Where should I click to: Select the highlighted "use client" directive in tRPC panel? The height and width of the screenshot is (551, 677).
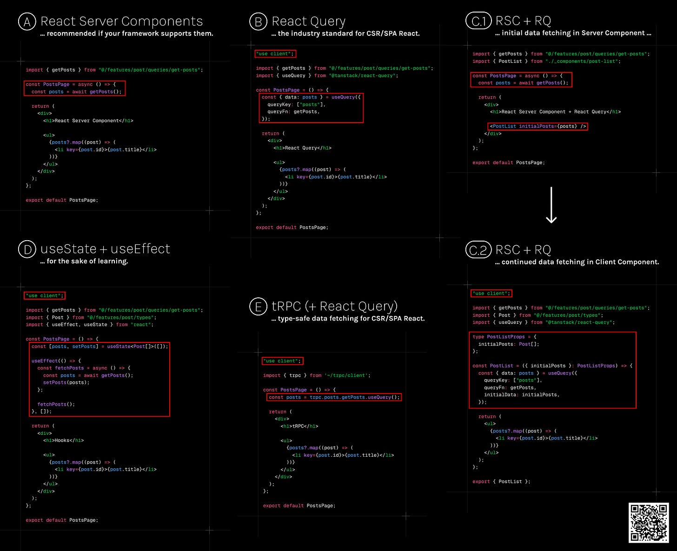coord(282,361)
